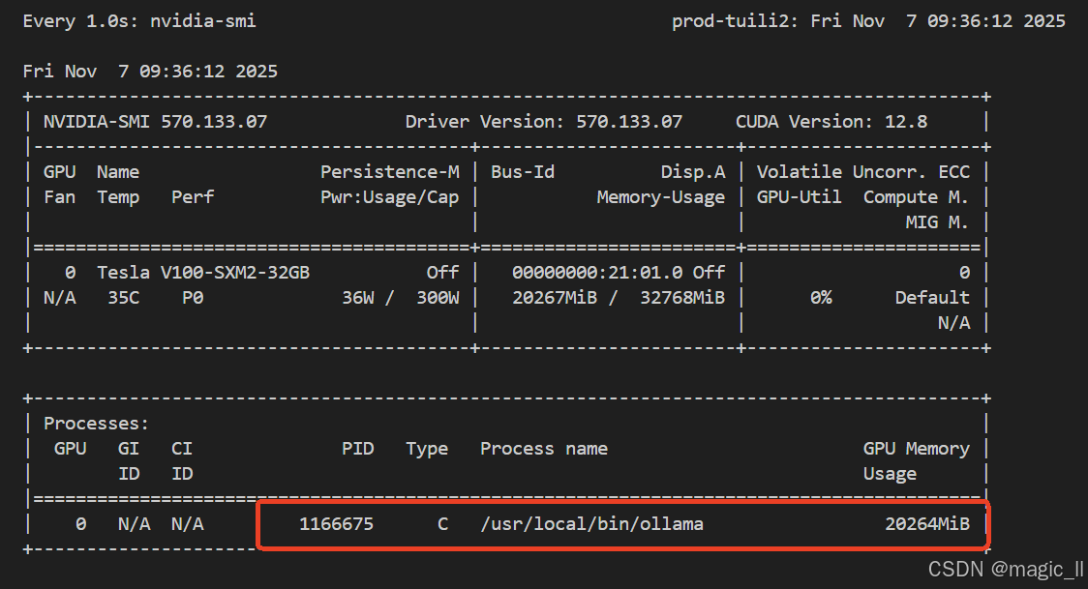Click the hostname 'prod-tuili2' in header

[730, 21]
